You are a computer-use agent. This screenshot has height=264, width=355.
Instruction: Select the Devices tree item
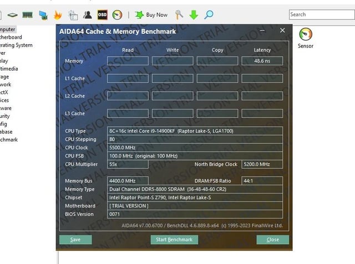pyautogui.click(x=4, y=100)
